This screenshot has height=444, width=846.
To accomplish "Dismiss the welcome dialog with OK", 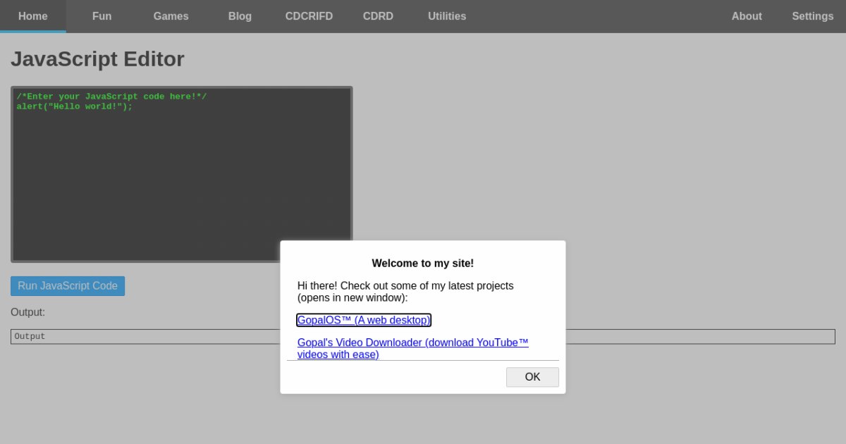I will point(532,377).
